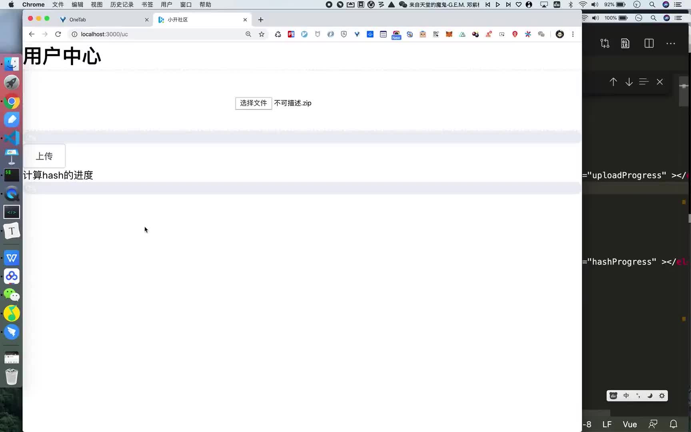The width and height of the screenshot is (691, 432).
Task: Click the MetaMask fox extension icon
Action: tap(449, 34)
